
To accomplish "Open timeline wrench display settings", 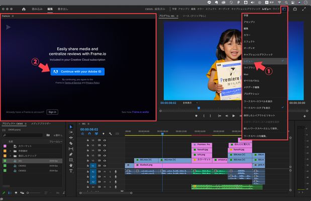I will [110, 134].
